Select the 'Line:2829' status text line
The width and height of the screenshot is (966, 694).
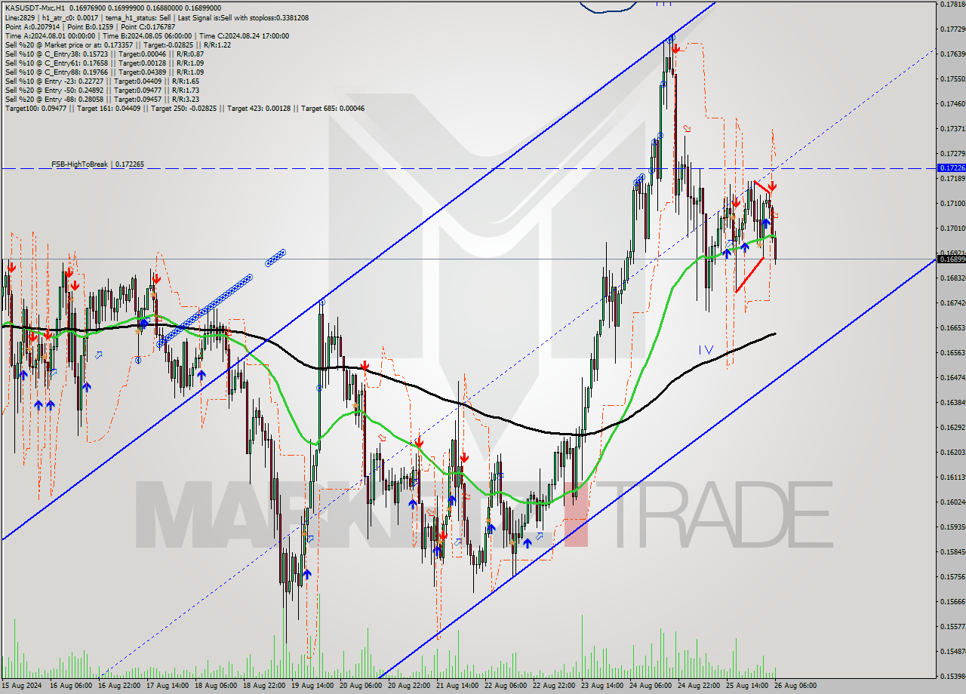[x=156, y=17]
